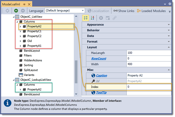Select the Variants node
The height and width of the screenshot is (117, 175).
tap(29, 75)
